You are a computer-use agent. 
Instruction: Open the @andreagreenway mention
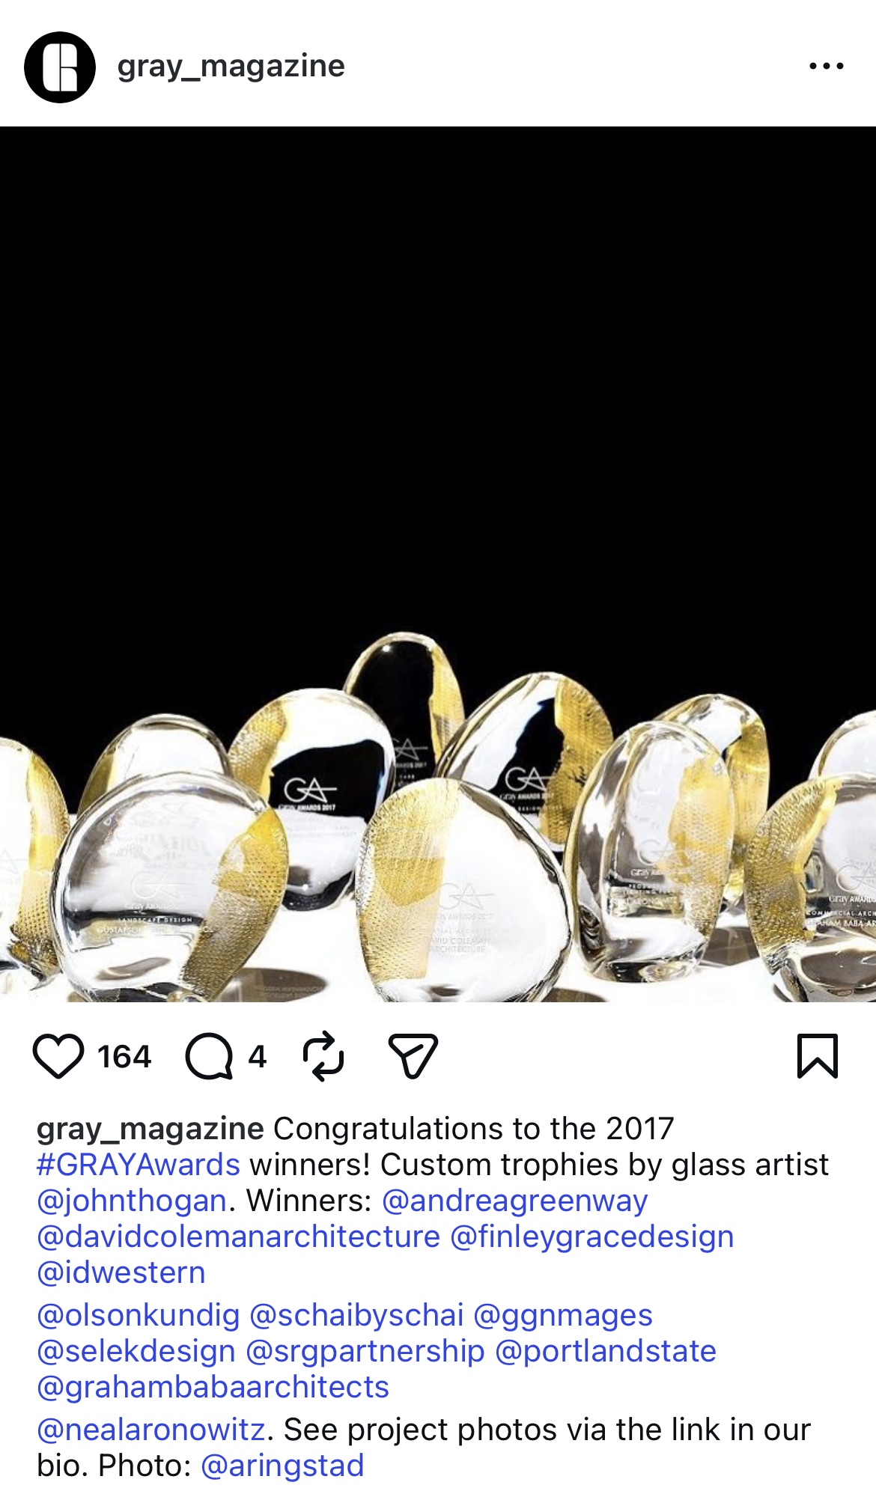pyautogui.click(x=515, y=1201)
